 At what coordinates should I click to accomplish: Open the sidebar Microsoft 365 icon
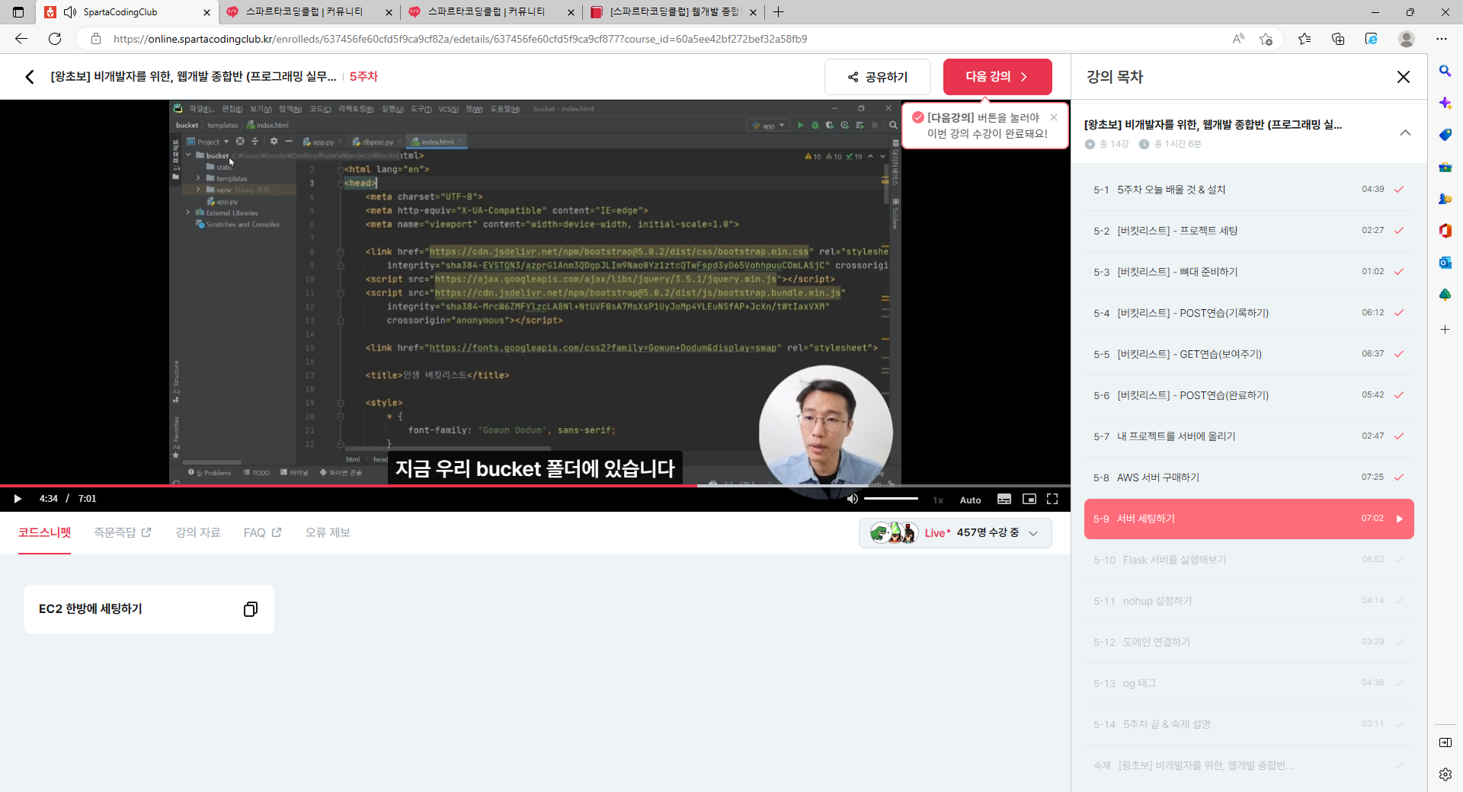(x=1445, y=231)
